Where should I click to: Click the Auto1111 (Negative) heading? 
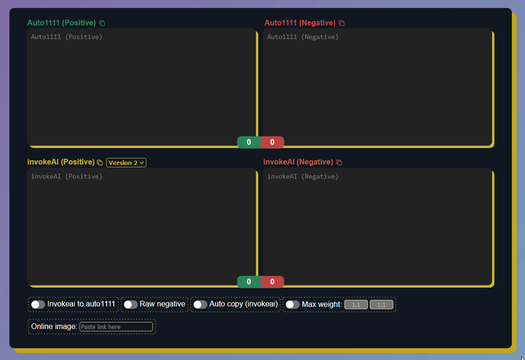pyautogui.click(x=300, y=23)
